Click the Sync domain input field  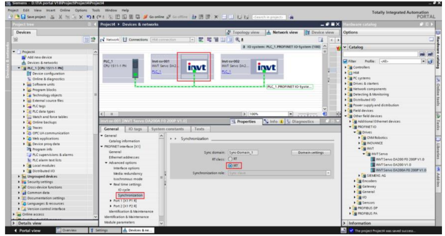[243, 152]
